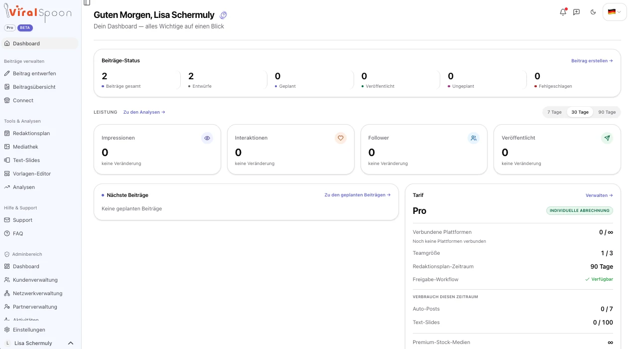Open the language flag dropdown
Screen dimensions: 632x349
(x=615, y=12)
